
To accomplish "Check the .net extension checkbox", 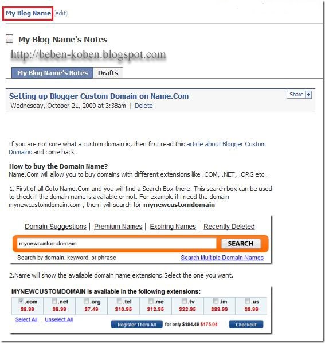I will 54,301.
